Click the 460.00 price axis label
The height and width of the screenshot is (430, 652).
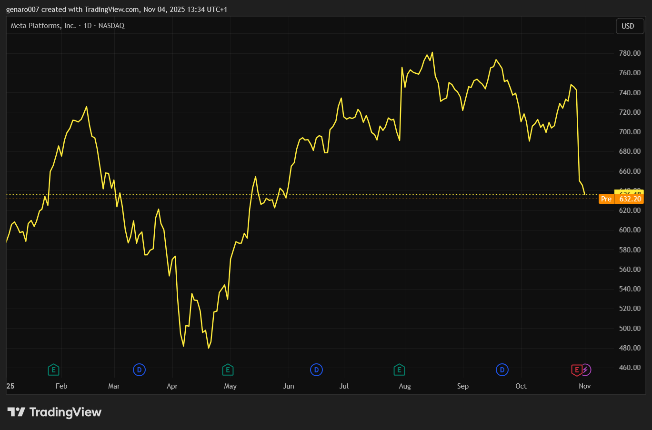pos(630,368)
